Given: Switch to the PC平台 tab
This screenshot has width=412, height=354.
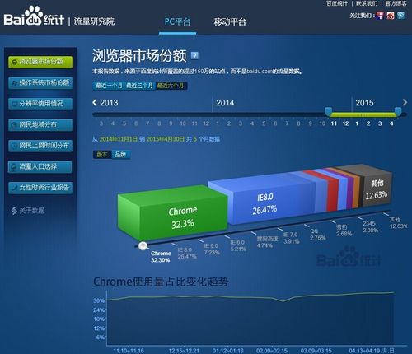Looking at the screenshot, I should pos(177,21).
